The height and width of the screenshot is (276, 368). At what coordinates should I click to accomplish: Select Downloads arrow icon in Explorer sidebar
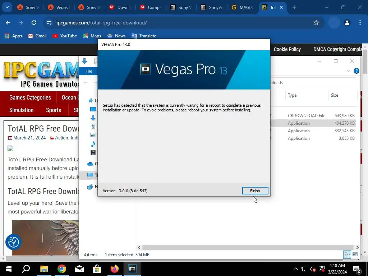93,118
